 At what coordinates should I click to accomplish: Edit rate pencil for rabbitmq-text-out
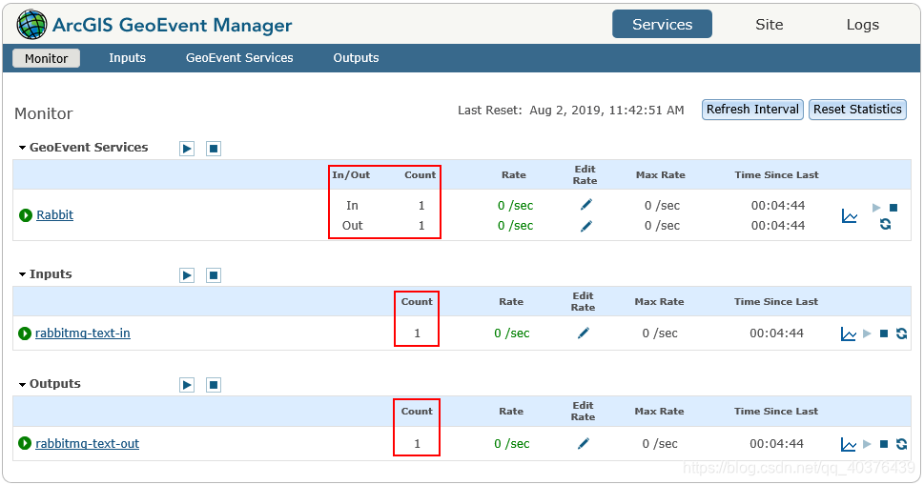coord(584,444)
